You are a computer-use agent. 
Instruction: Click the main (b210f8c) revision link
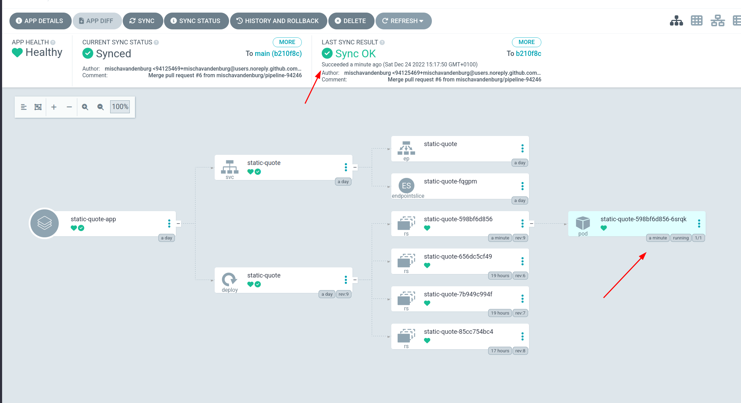click(278, 53)
